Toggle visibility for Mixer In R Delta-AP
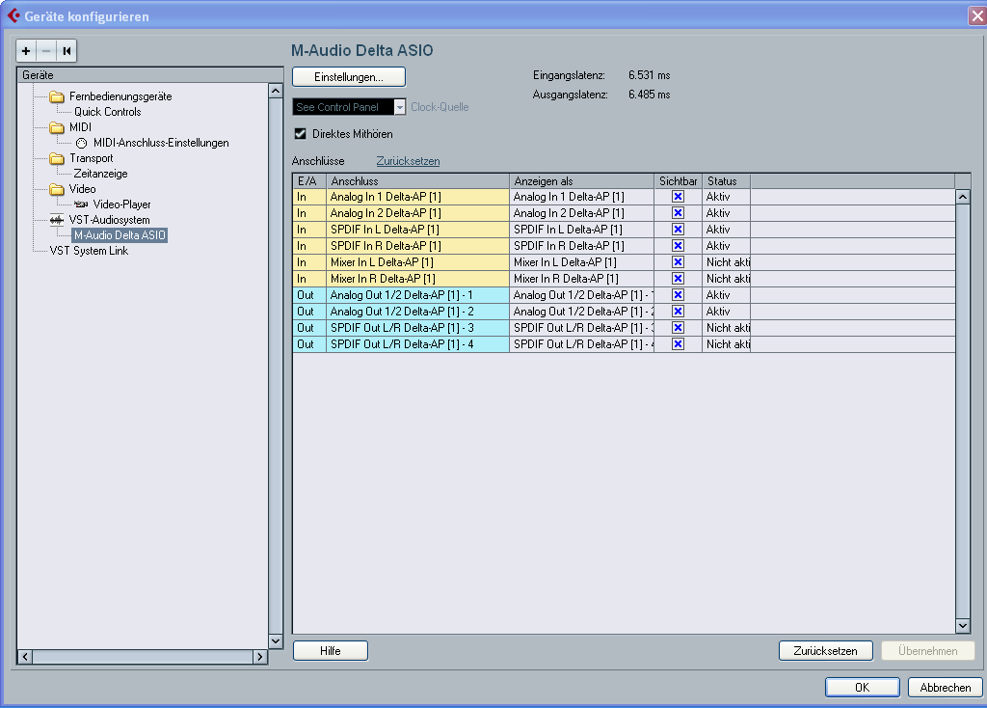987x708 pixels. coord(678,279)
